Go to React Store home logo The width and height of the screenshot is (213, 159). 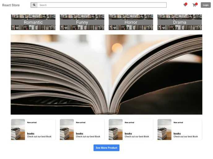tap(11, 5)
